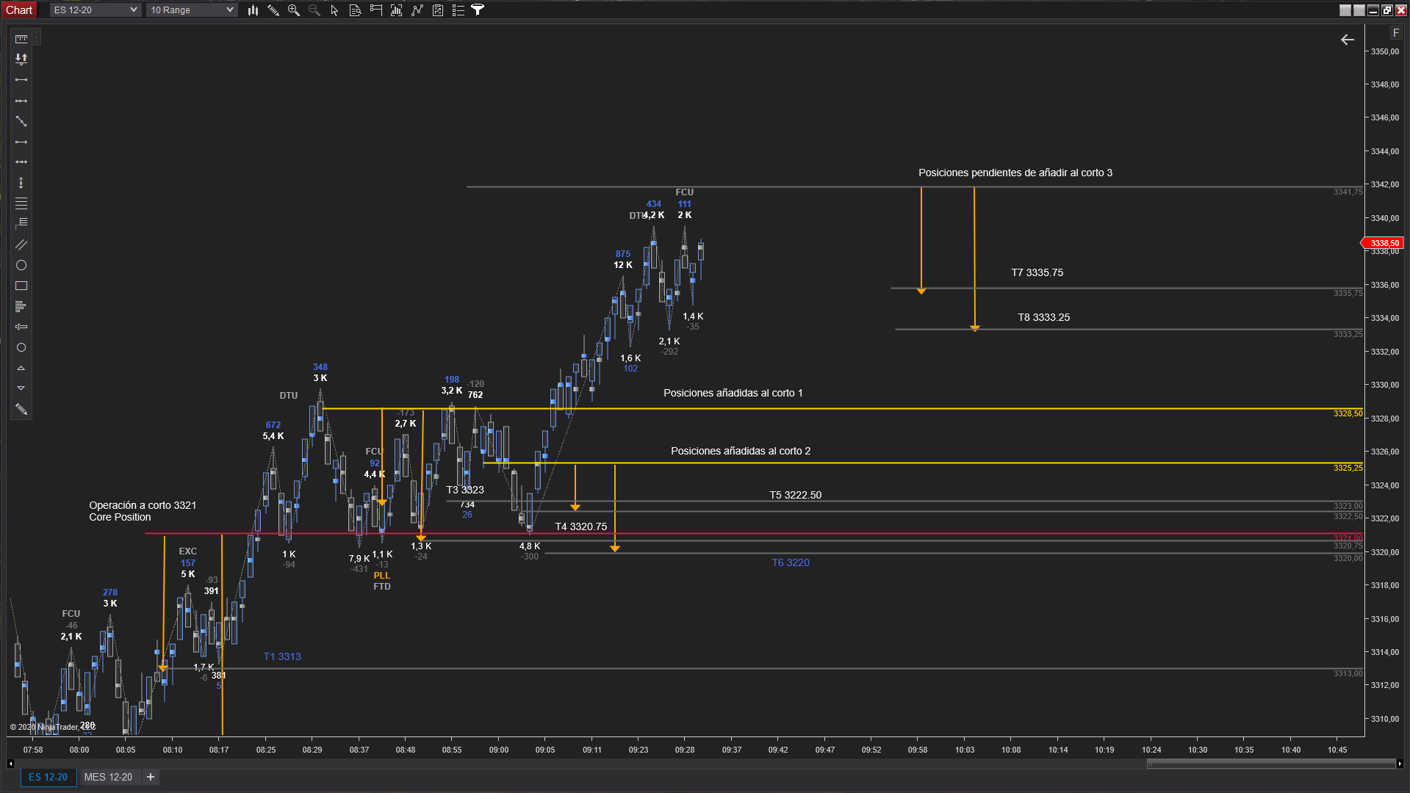This screenshot has height=793, width=1410.
Task: Open the filter funnel dropdown in toolbar
Action: [478, 10]
